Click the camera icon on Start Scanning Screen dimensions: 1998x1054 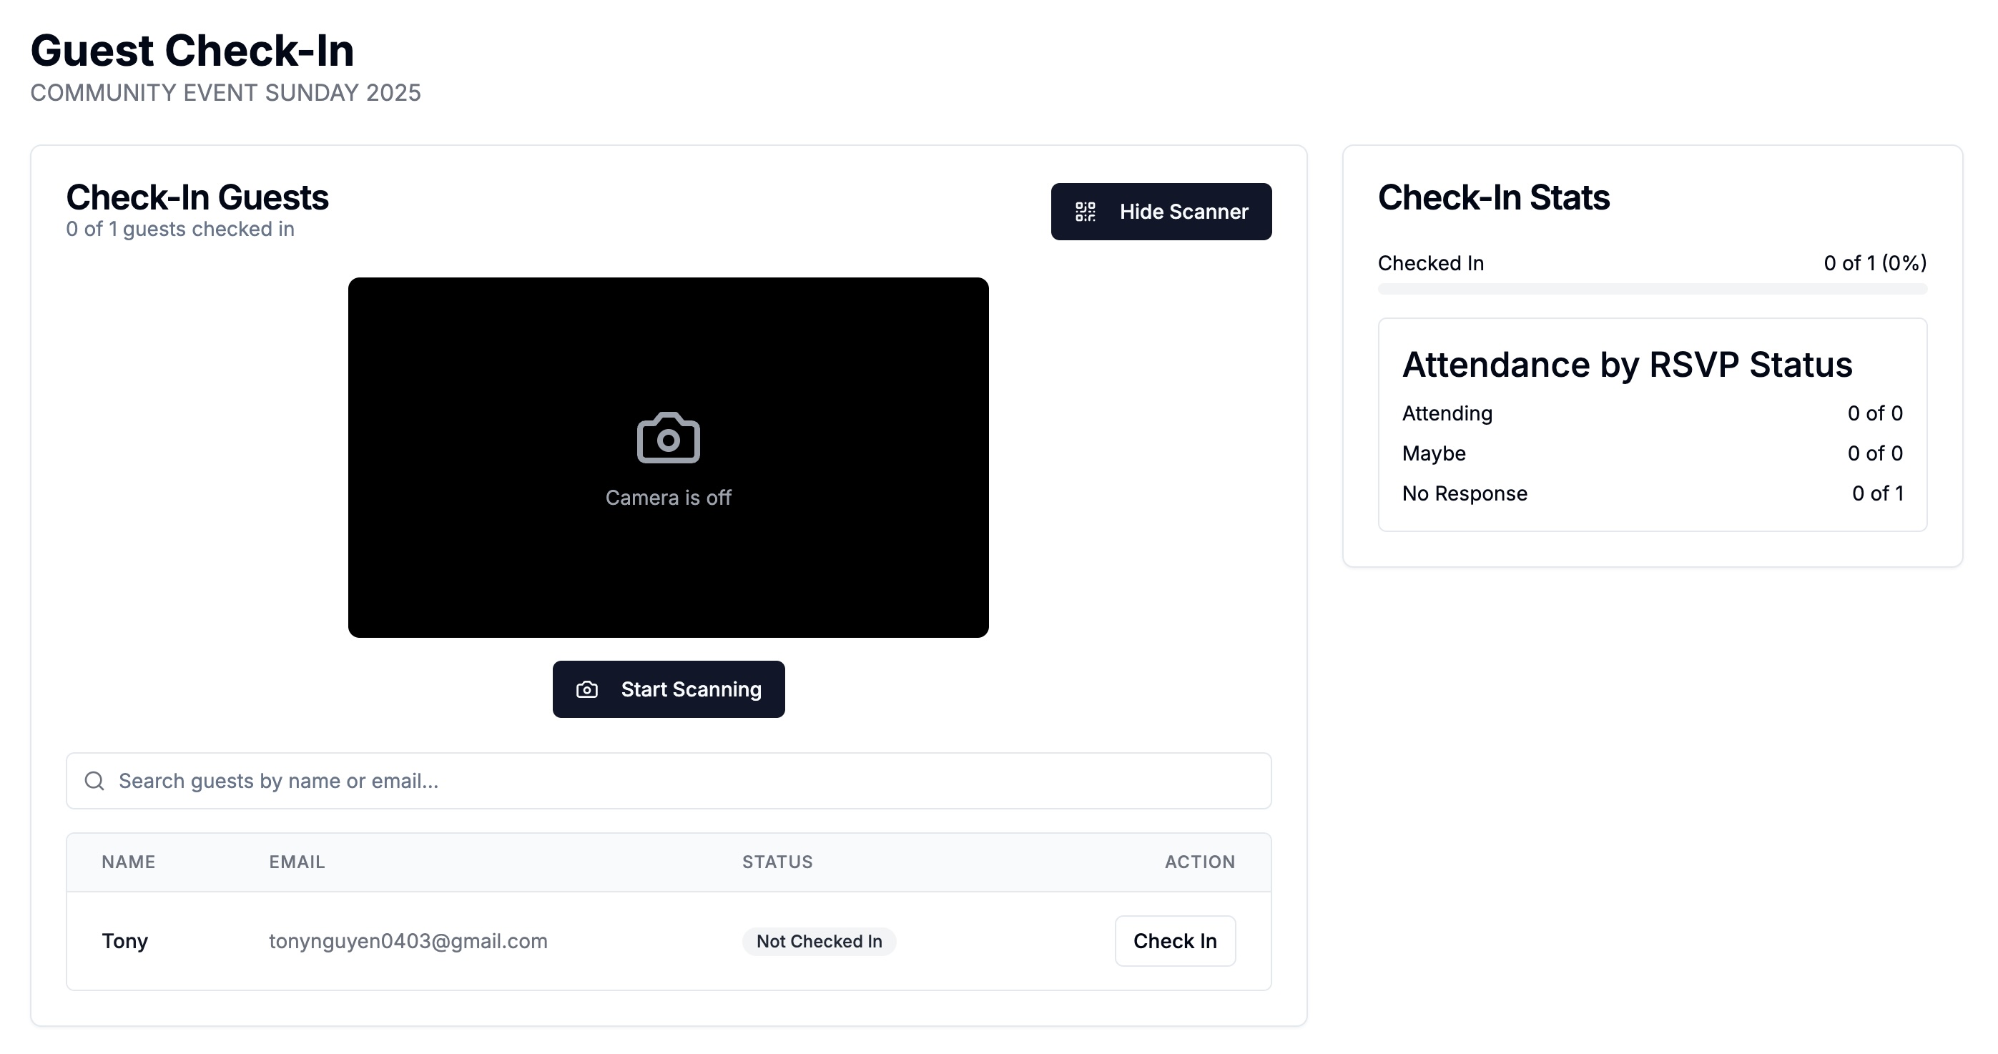pos(587,689)
